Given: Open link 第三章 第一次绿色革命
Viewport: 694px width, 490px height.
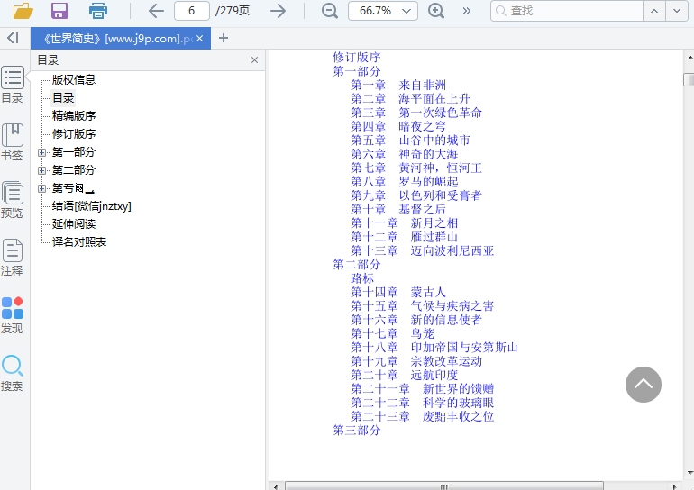Looking at the screenshot, I should (x=416, y=113).
